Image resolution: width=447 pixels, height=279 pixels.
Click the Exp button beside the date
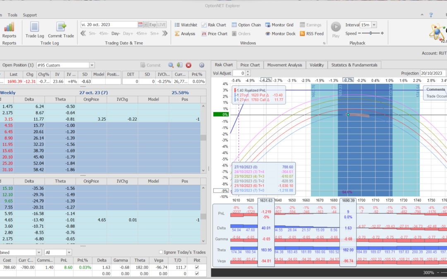click(153, 25)
